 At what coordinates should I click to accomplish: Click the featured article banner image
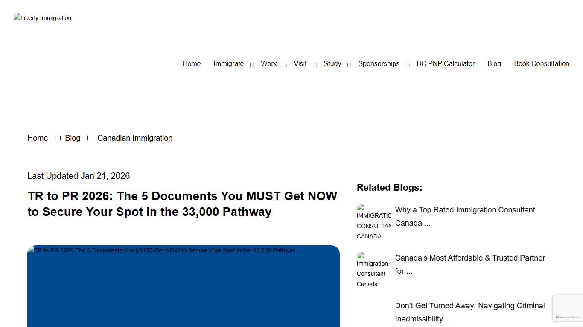(183, 285)
